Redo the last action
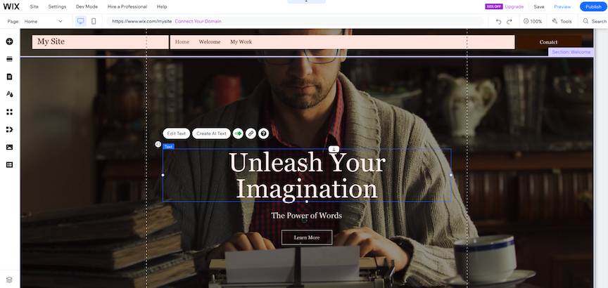Viewport: 608px width, 288px height. [x=509, y=21]
